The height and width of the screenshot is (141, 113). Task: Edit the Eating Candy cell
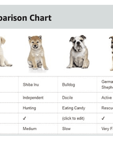(77, 108)
